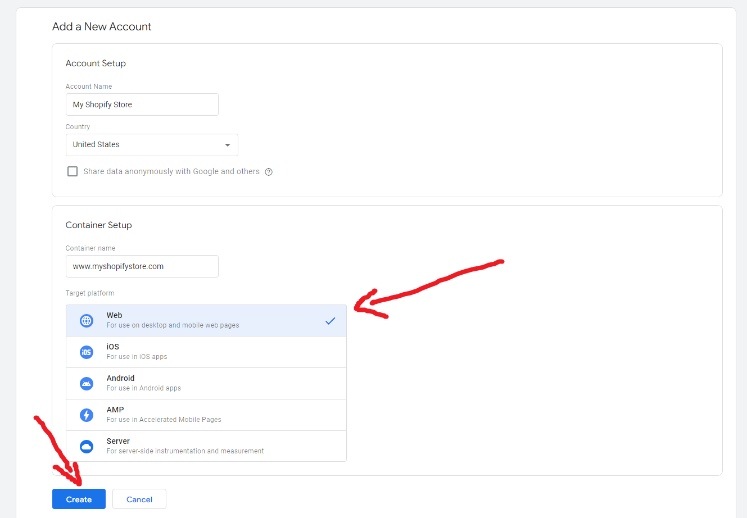
Task: Click the Android platform icon
Action: (x=86, y=383)
